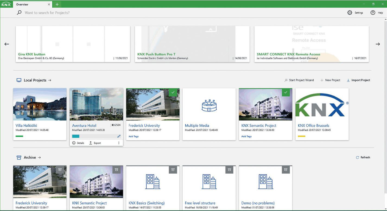Open the KNX Push Button Pro T news card
Image resolution: width=387 pixels, height=211 pixels.
coord(192,44)
